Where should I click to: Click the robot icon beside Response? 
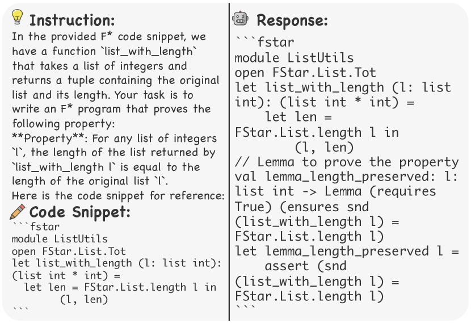coord(241,19)
